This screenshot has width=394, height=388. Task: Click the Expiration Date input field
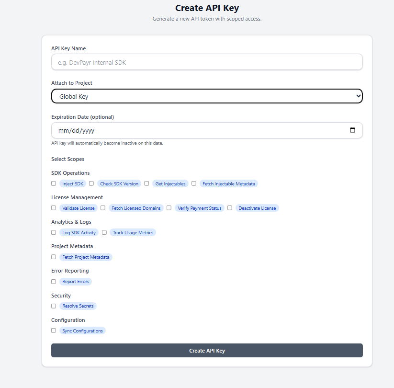click(x=191, y=130)
